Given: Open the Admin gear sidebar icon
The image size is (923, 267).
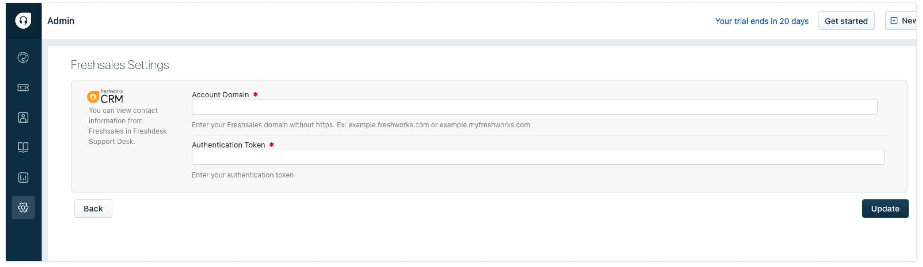Looking at the screenshot, I should pos(23,208).
